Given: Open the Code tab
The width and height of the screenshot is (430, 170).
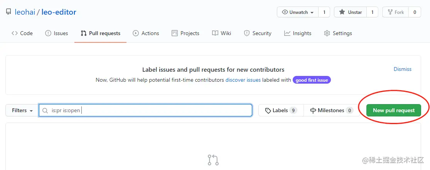Looking at the screenshot, I should (x=22, y=33).
